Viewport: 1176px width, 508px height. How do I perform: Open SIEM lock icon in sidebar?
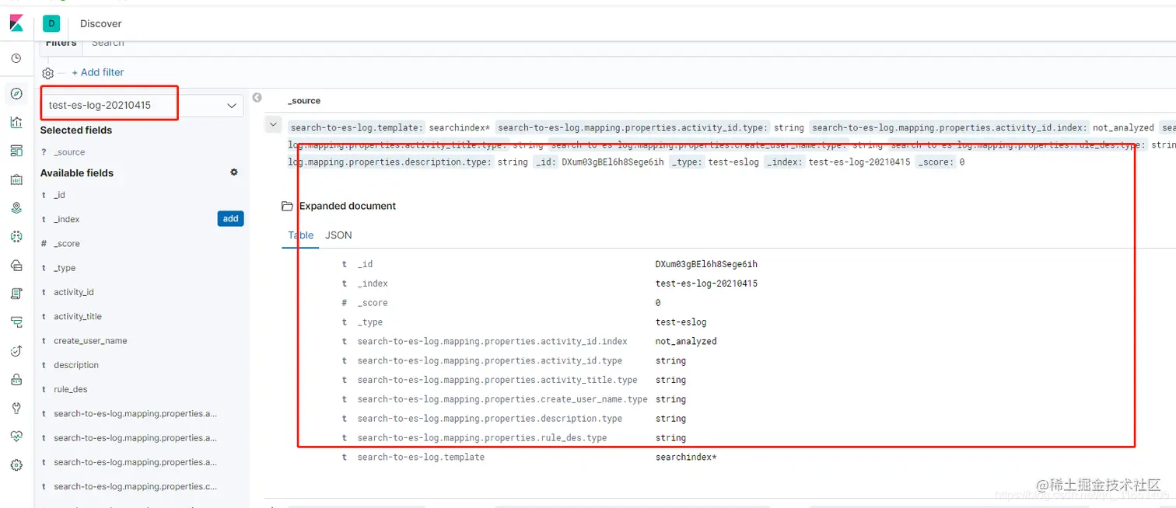16,380
